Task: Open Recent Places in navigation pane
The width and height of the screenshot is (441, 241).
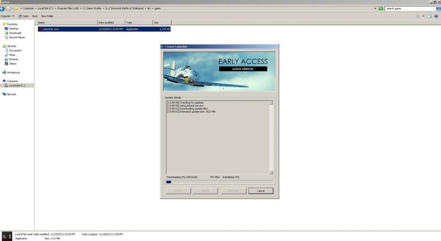Action: click(x=17, y=37)
